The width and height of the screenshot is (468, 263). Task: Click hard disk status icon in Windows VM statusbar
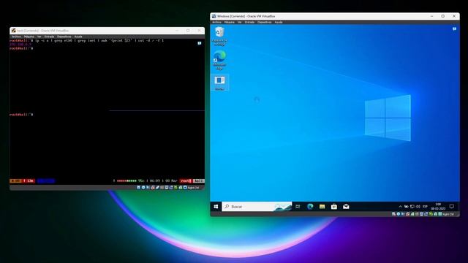pos(393,214)
